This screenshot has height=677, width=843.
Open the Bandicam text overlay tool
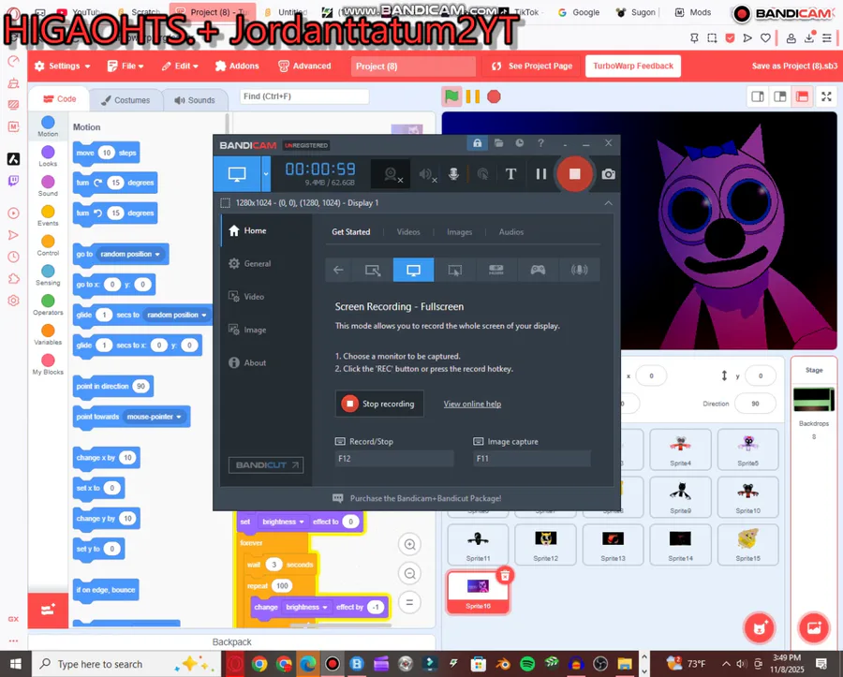coord(510,173)
